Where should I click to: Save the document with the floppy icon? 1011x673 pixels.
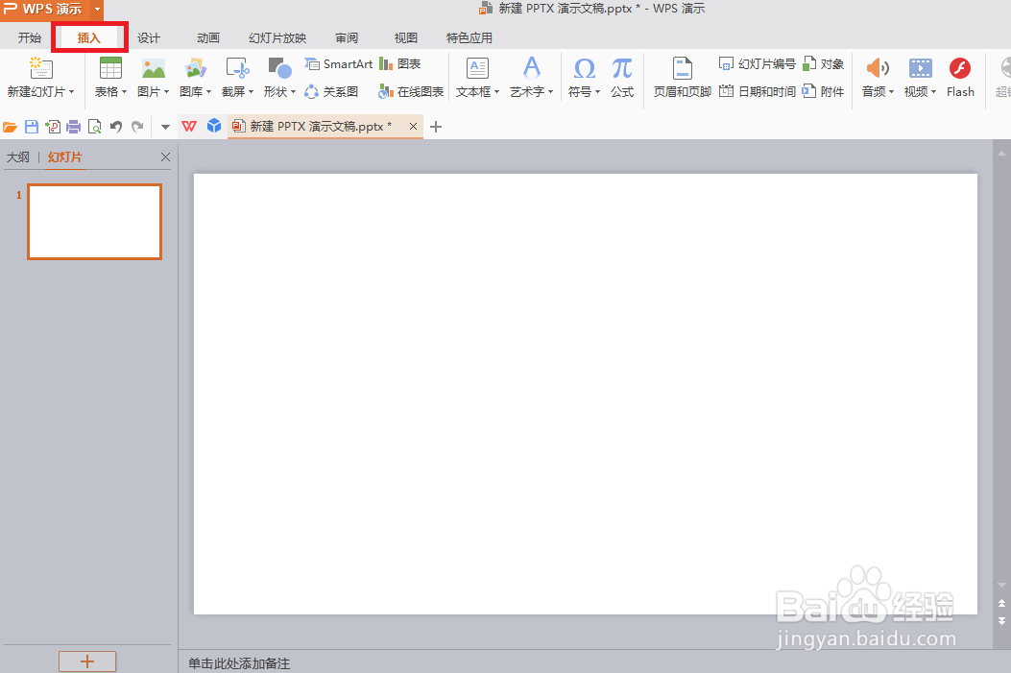32,127
